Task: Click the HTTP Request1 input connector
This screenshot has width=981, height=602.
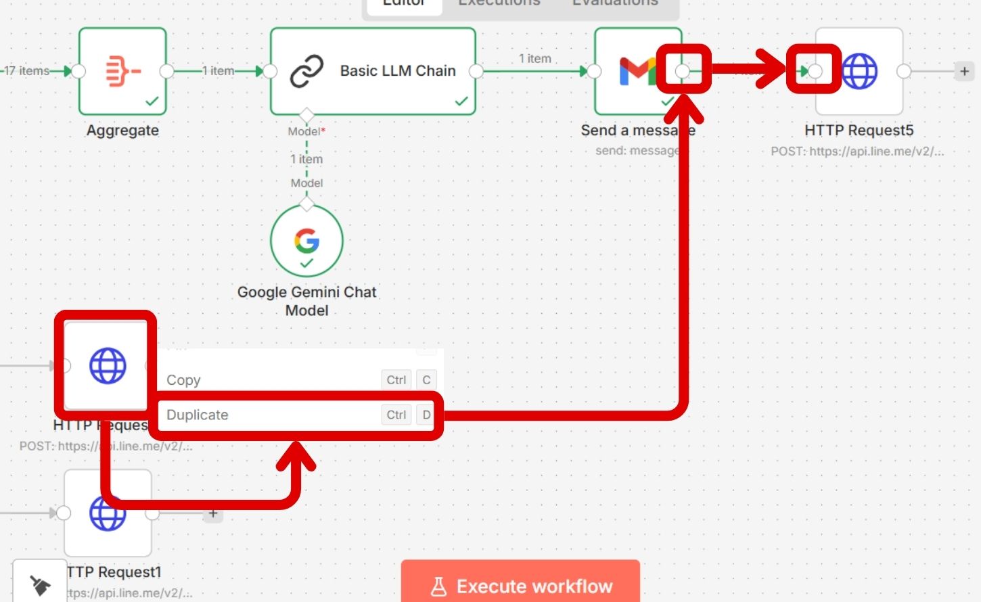Action: [64, 513]
